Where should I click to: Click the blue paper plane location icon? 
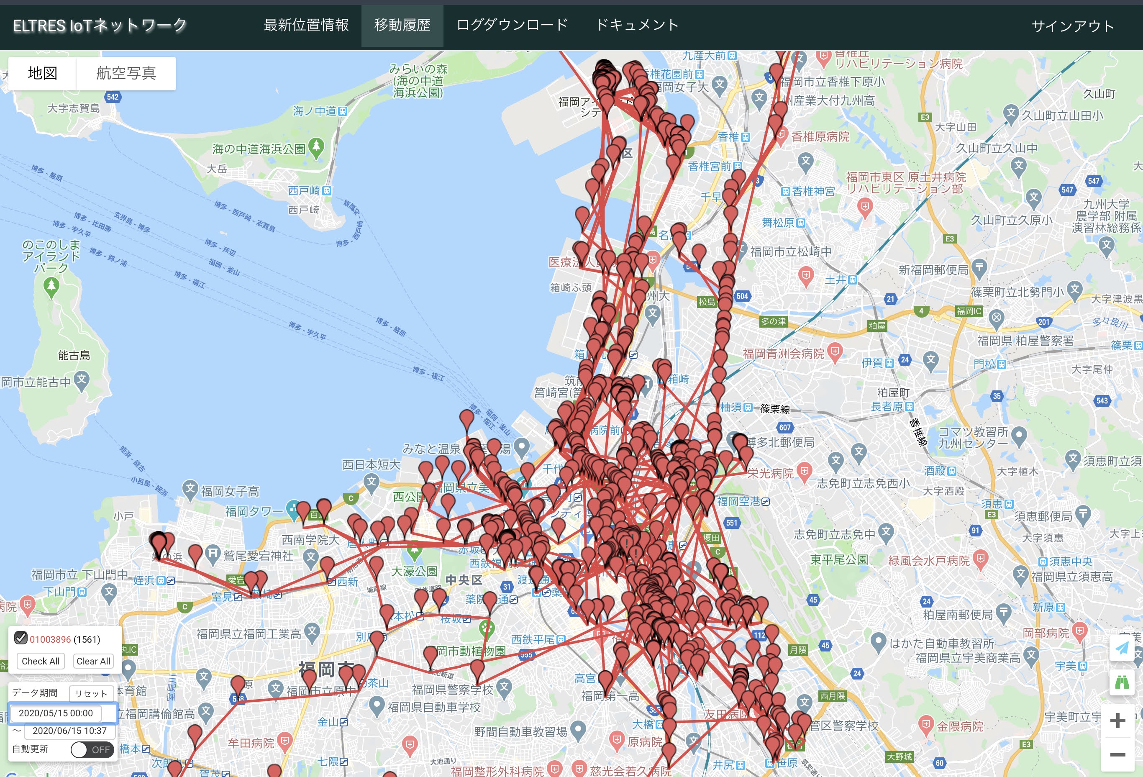pos(1121,648)
